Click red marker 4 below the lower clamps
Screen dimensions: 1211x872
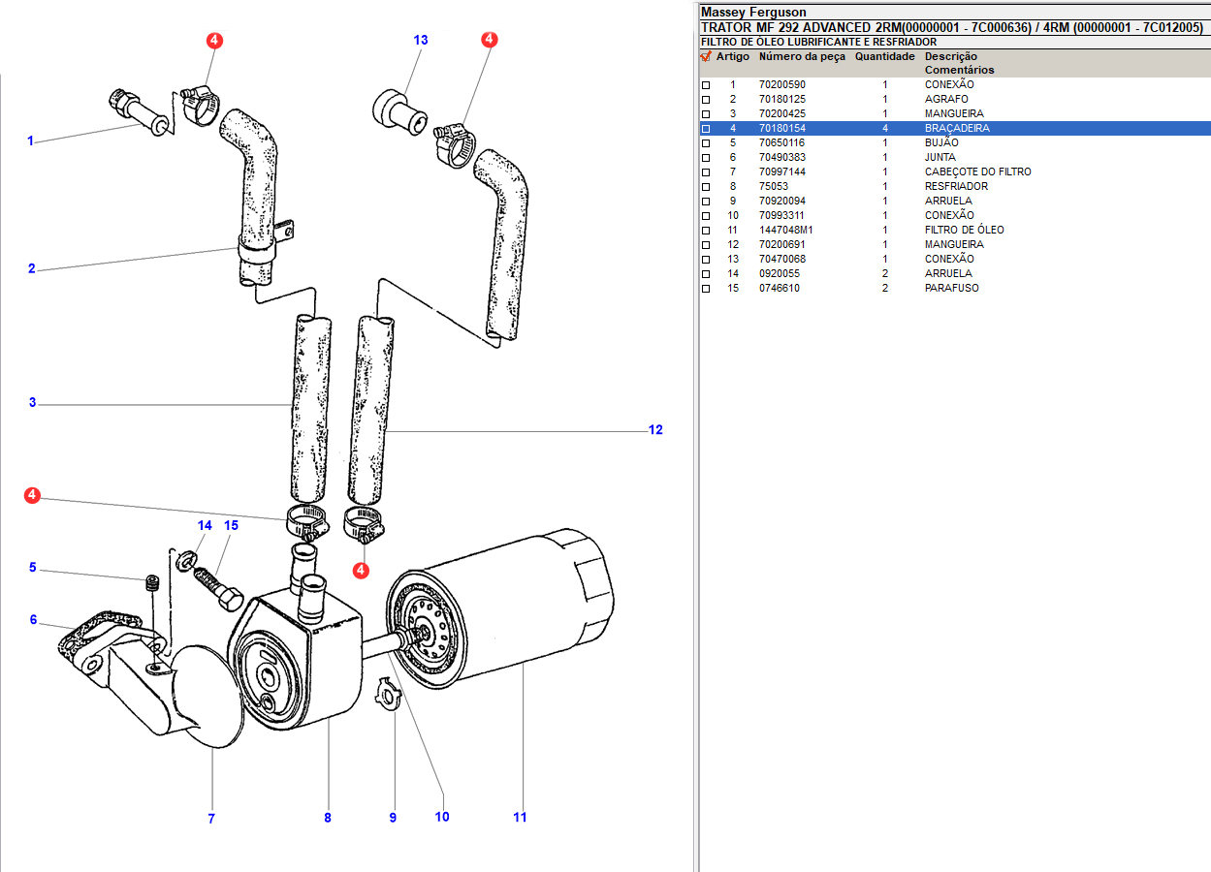(x=361, y=570)
